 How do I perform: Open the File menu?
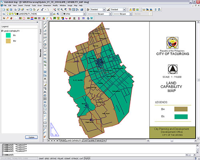5,6
